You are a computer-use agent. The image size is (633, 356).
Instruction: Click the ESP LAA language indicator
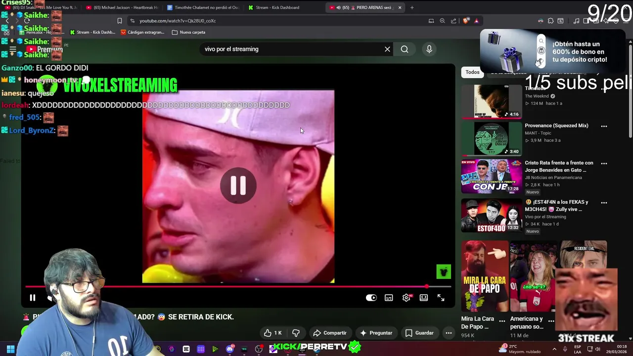[x=578, y=349]
